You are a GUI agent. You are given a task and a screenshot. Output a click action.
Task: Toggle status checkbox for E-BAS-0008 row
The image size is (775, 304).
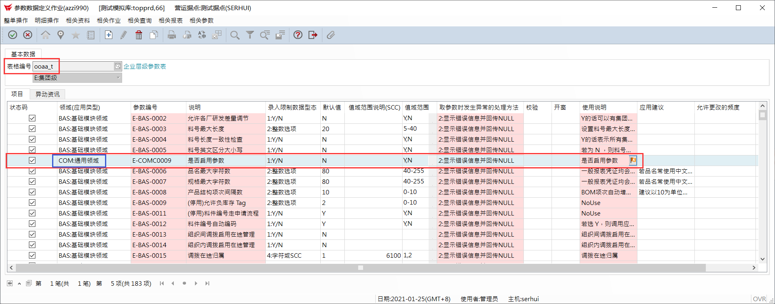coord(32,192)
